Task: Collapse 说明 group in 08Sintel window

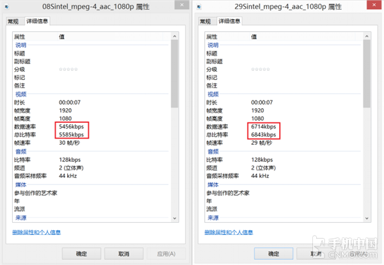Action: [21, 45]
